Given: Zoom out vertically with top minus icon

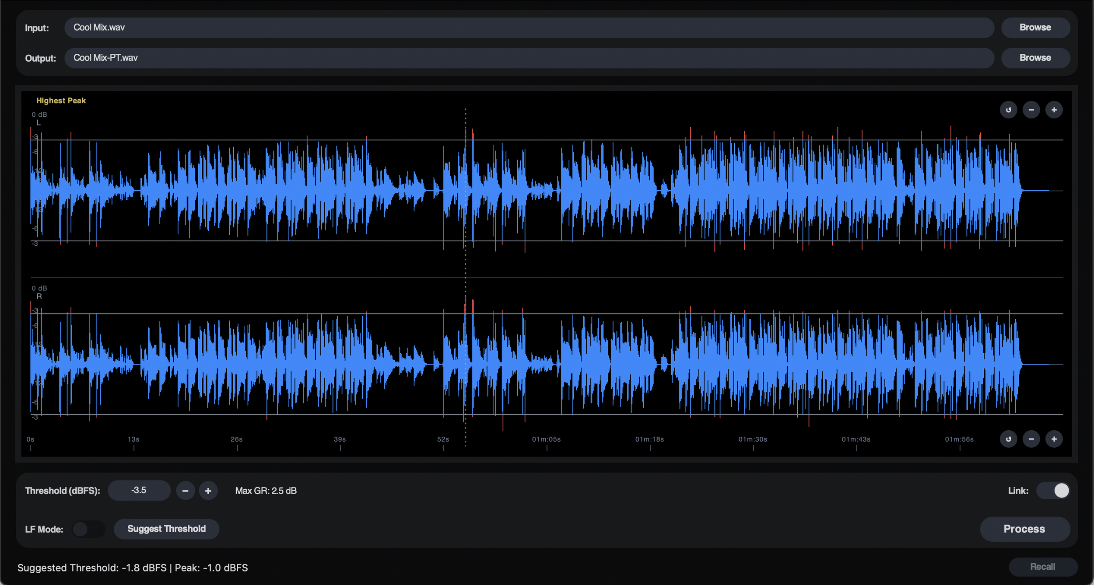Looking at the screenshot, I should tap(1031, 110).
